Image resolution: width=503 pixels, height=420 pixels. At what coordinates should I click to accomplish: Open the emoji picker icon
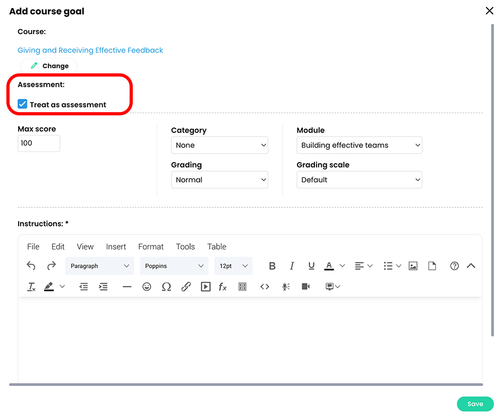tap(147, 287)
